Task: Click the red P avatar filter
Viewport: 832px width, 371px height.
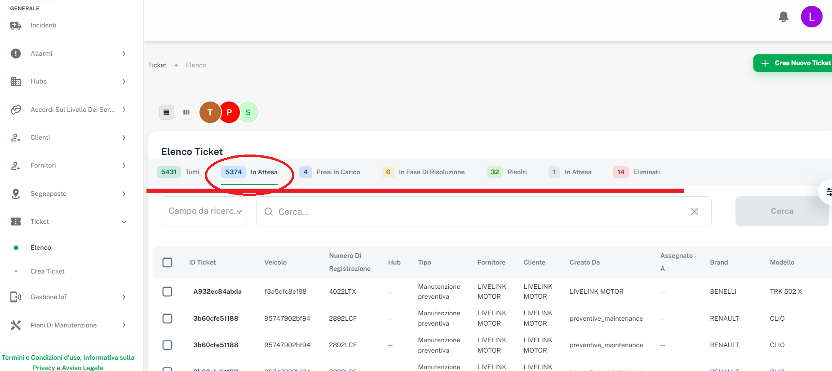Action: pyautogui.click(x=229, y=112)
